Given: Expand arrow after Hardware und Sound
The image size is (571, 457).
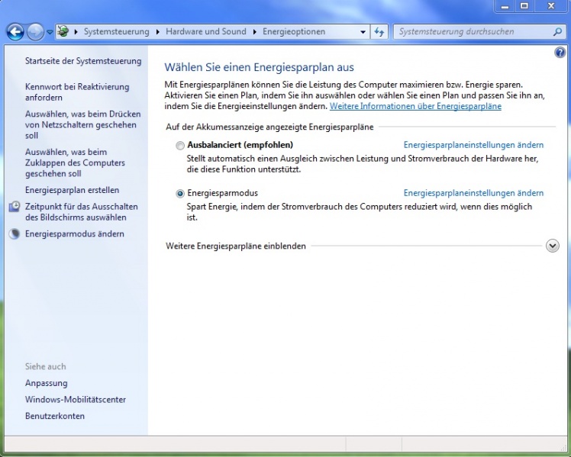Looking at the screenshot, I should pyautogui.click(x=254, y=31).
